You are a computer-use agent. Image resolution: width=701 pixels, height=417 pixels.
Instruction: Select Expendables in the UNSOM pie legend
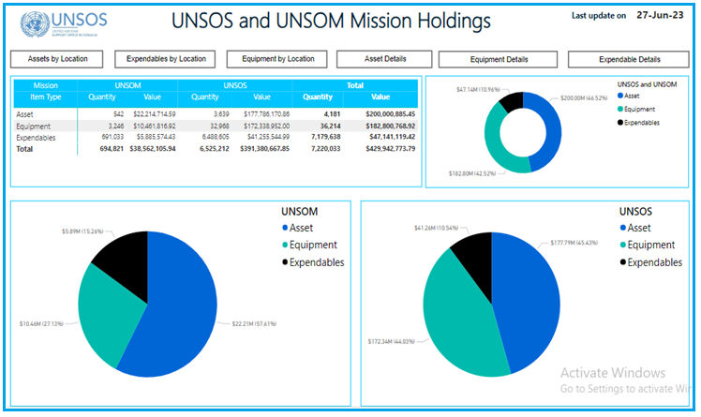313,262
